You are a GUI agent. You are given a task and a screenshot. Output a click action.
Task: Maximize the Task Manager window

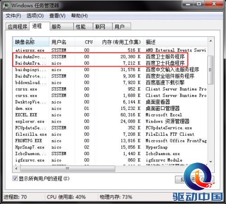pyautogui.click(x=199, y=4)
